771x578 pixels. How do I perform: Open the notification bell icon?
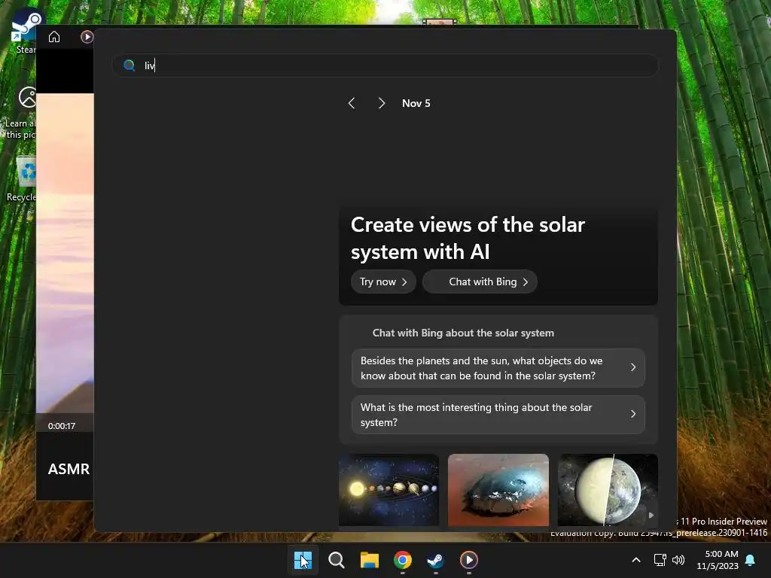751,560
